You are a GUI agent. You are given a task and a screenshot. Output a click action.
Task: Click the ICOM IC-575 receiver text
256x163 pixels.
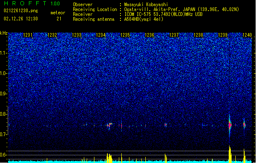pyautogui.click(x=163, y=14)
